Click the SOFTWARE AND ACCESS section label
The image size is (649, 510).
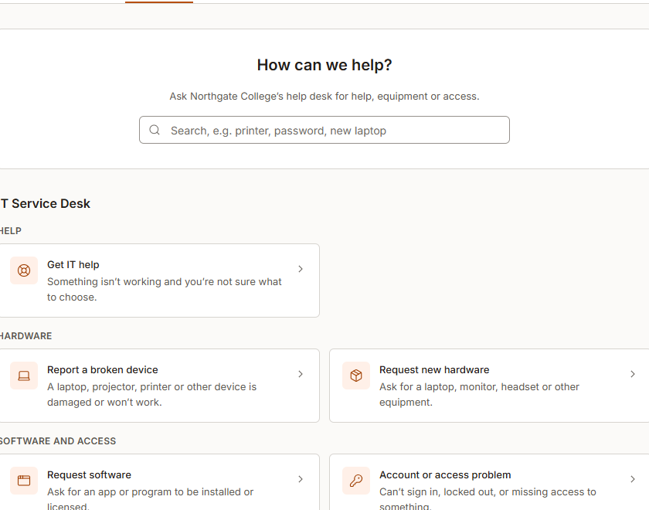point(57,441)
